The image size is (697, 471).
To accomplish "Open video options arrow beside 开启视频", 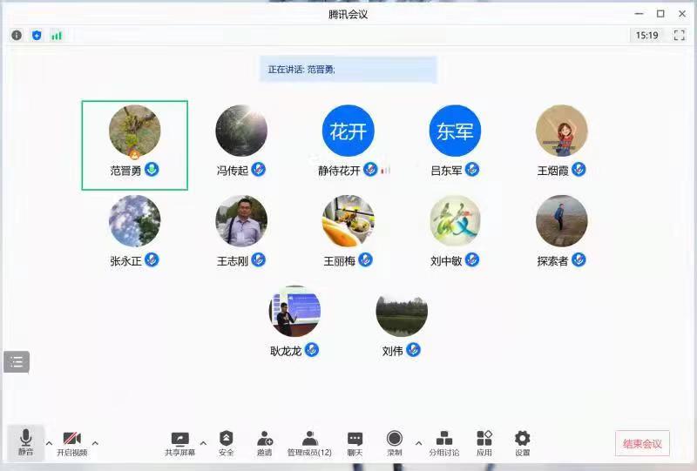I will tap(95, 442).
